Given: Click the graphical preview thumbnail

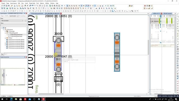Looking at the screenshot, I should click(13, 77).
